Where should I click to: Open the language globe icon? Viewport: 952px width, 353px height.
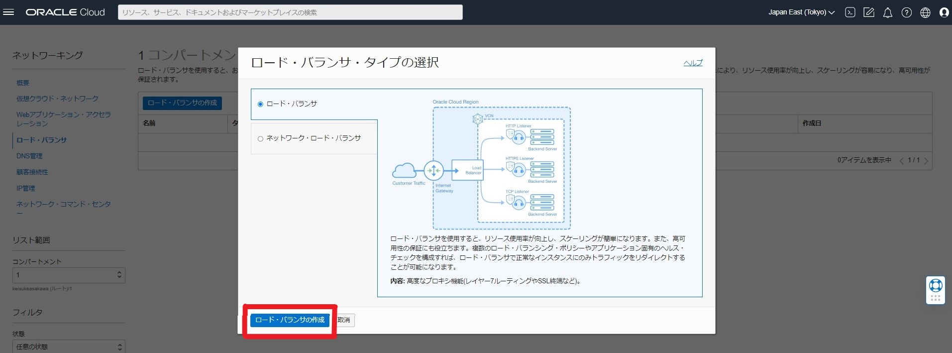point(925,12)
